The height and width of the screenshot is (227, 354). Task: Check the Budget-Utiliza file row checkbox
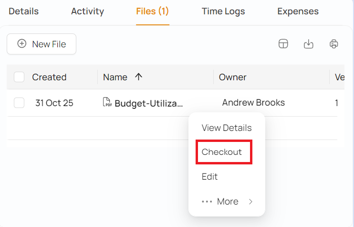19,103
